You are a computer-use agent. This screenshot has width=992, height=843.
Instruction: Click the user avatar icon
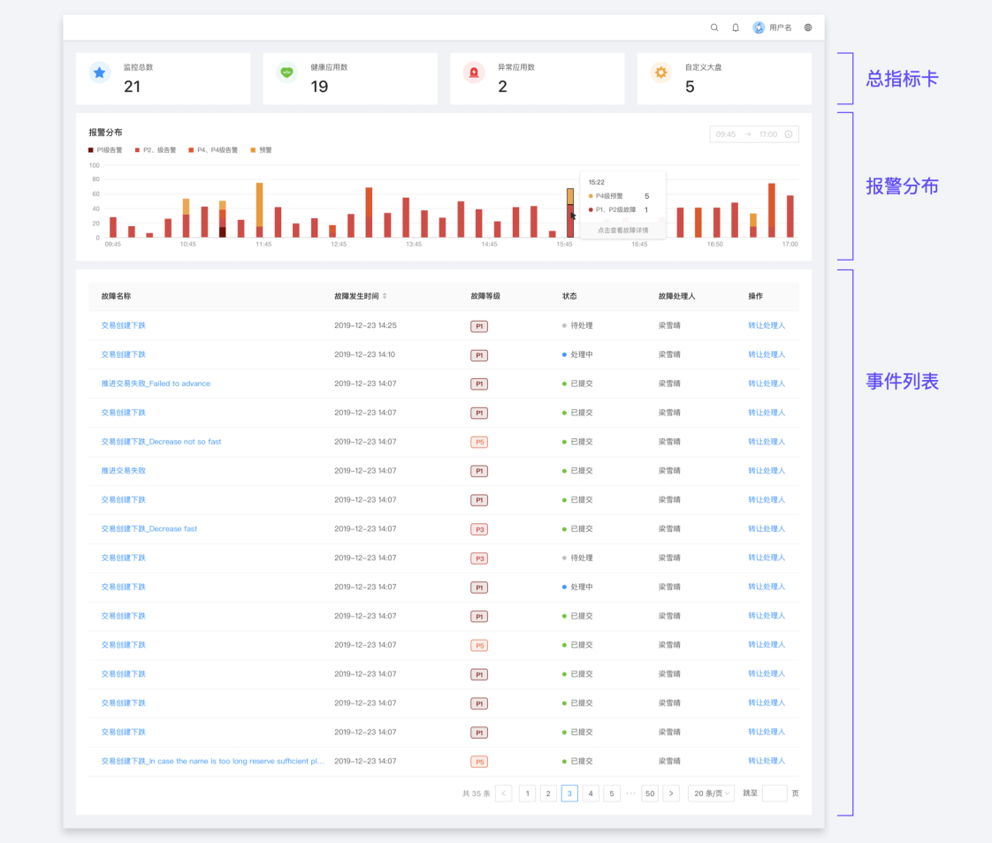(x=759, y=27)
